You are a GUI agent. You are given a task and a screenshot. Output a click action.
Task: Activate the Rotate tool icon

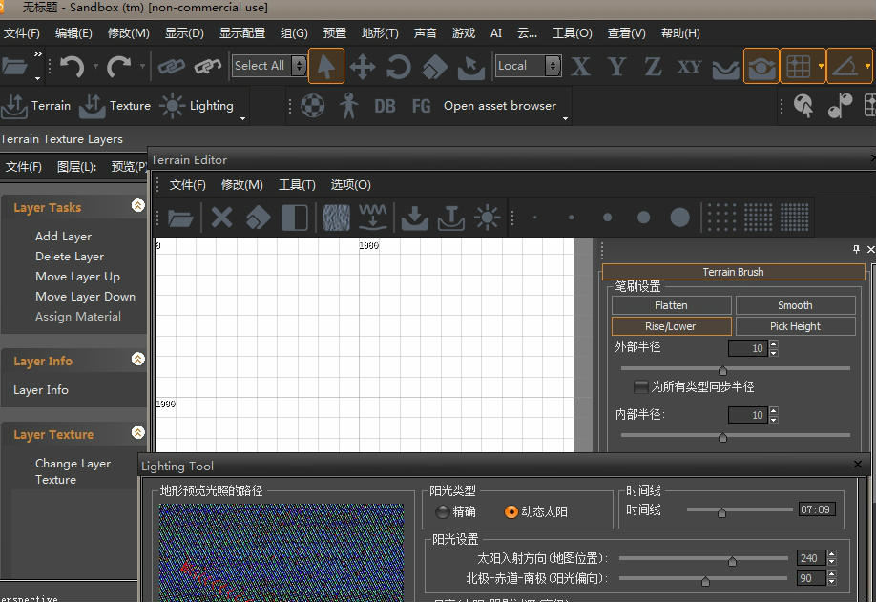[398, 67]
